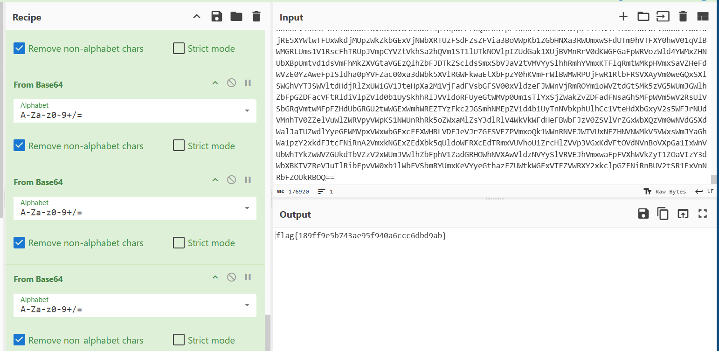The height and width of the screenshot is (351, 719).
Task: Replace input with output
Action: coord(683,214)
